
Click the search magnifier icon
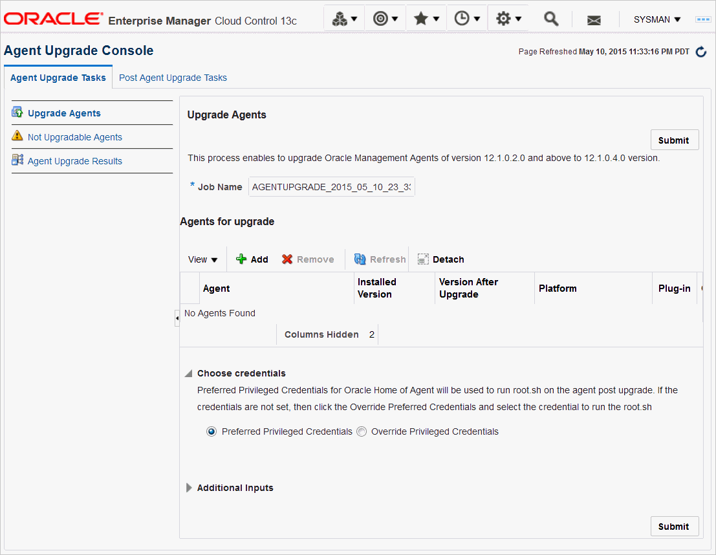click(551, 19)
